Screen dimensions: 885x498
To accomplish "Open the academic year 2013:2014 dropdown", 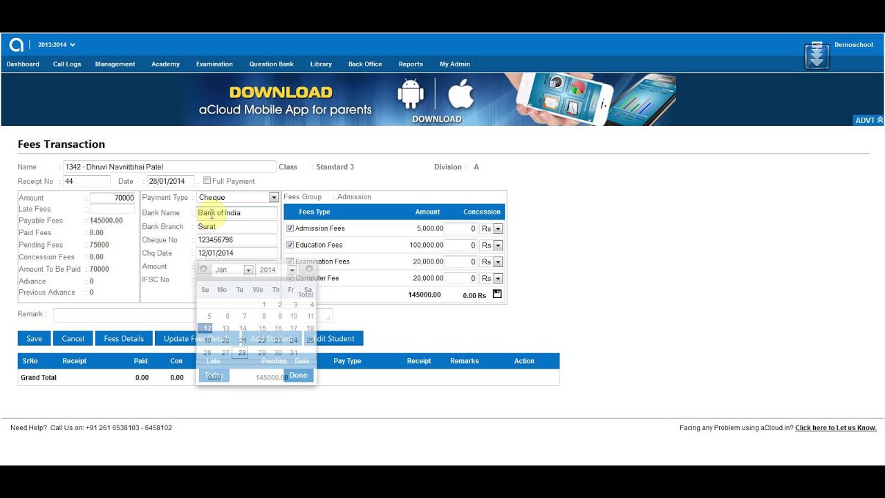I will click(57, 45).
